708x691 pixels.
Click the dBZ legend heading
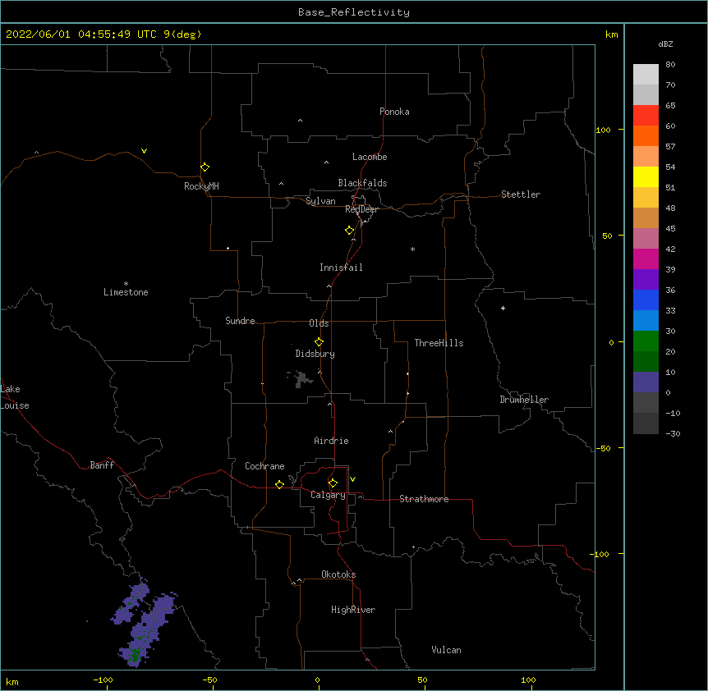665,43
